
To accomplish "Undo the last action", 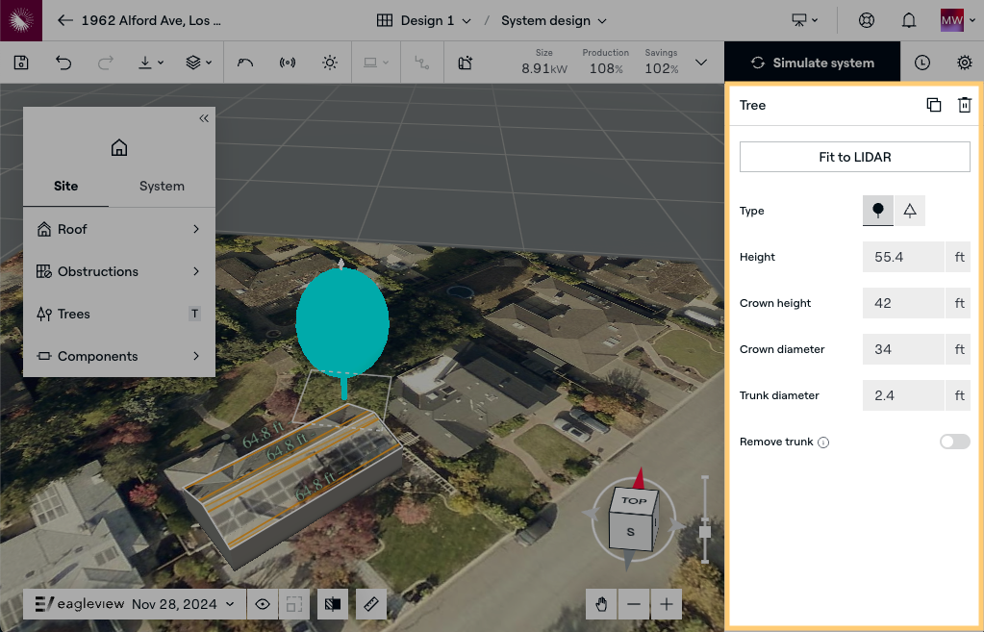I will (x=63, y=63).
